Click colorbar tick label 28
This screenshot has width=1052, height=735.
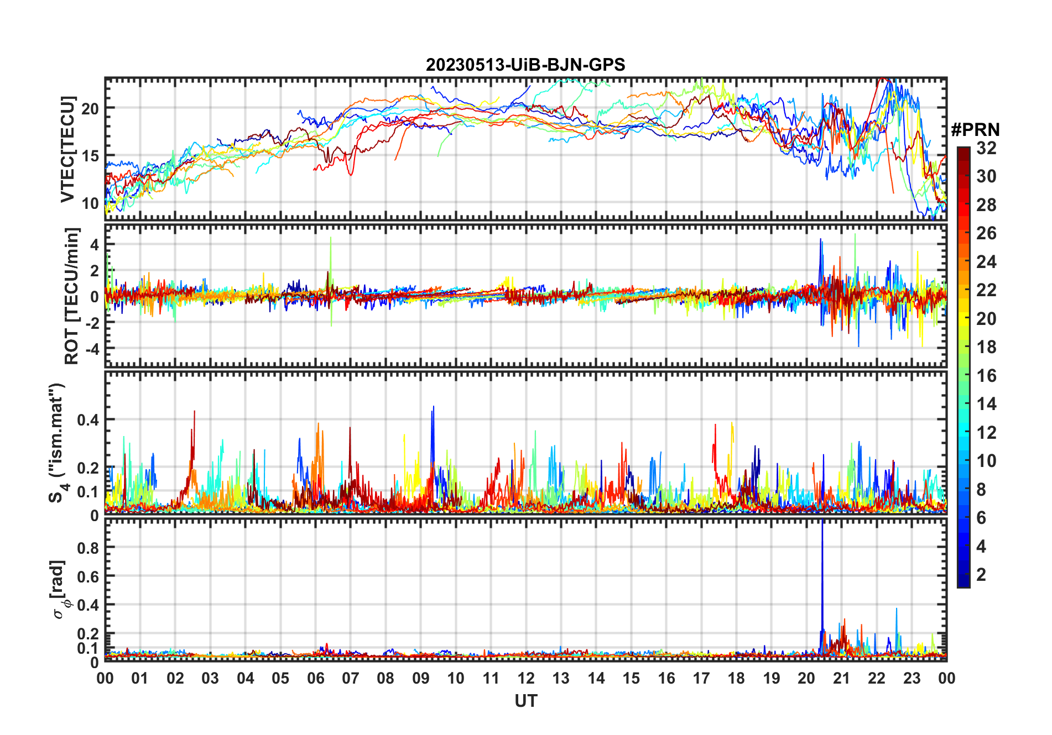coord(986,204)
